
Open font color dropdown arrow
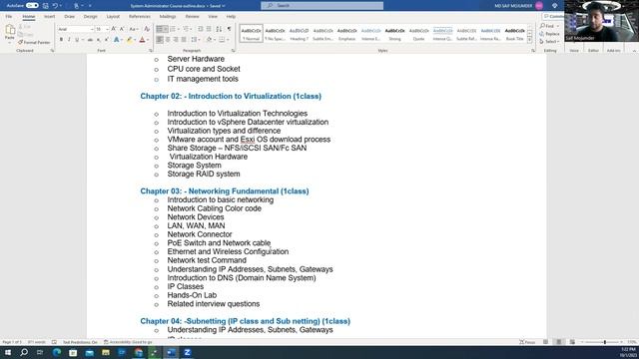pyautogui.click(x=148, y=40)
